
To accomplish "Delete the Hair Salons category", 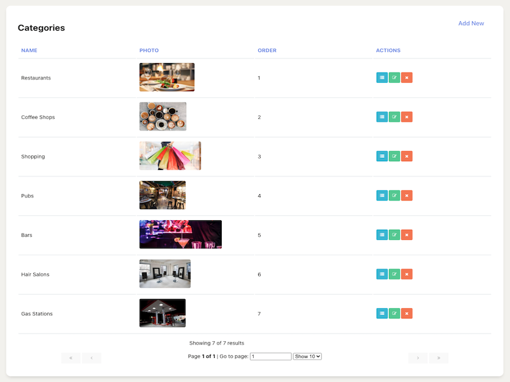I will pos(407,274).
